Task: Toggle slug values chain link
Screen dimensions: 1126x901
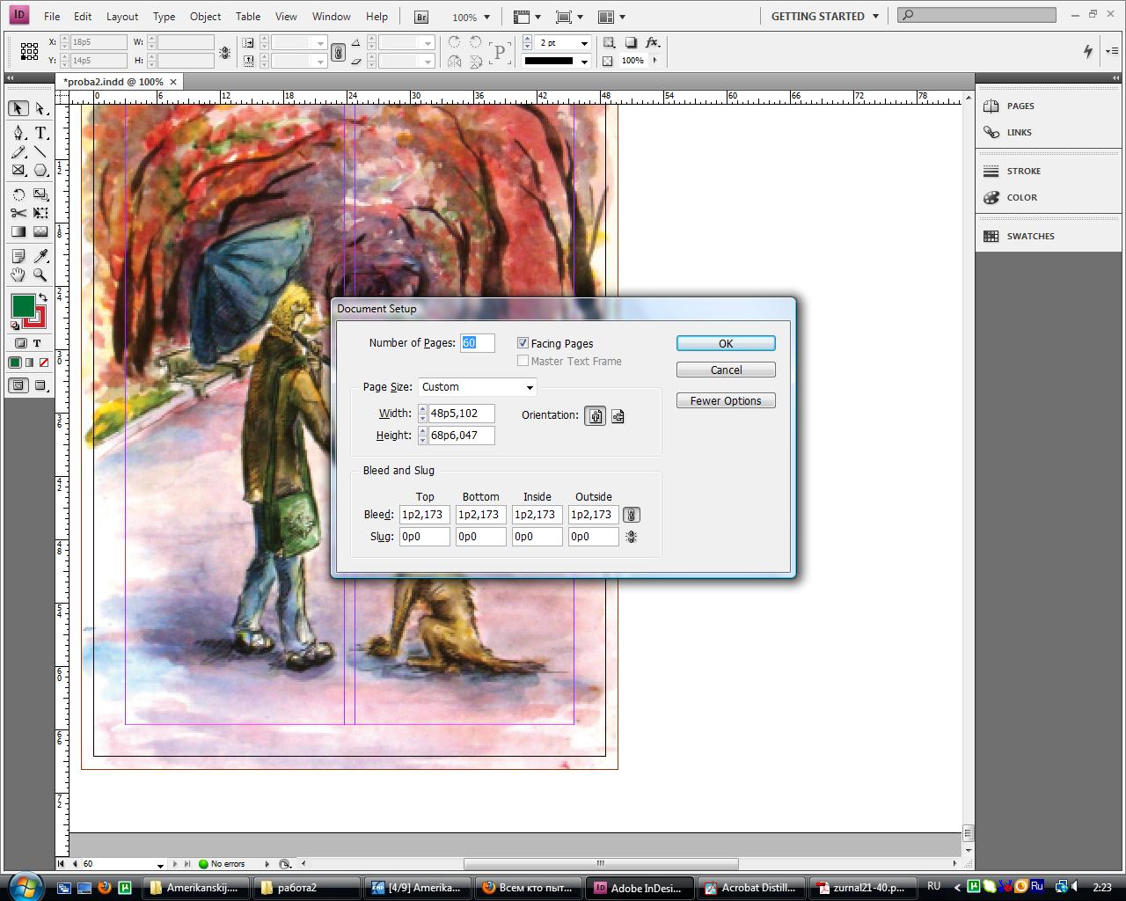Action: coord(631,537)
